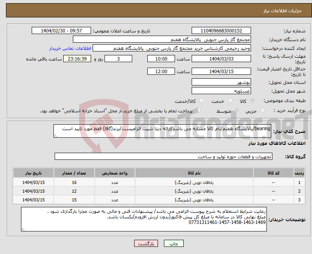Click the تعداد / مقدار column header

[74, 173]
